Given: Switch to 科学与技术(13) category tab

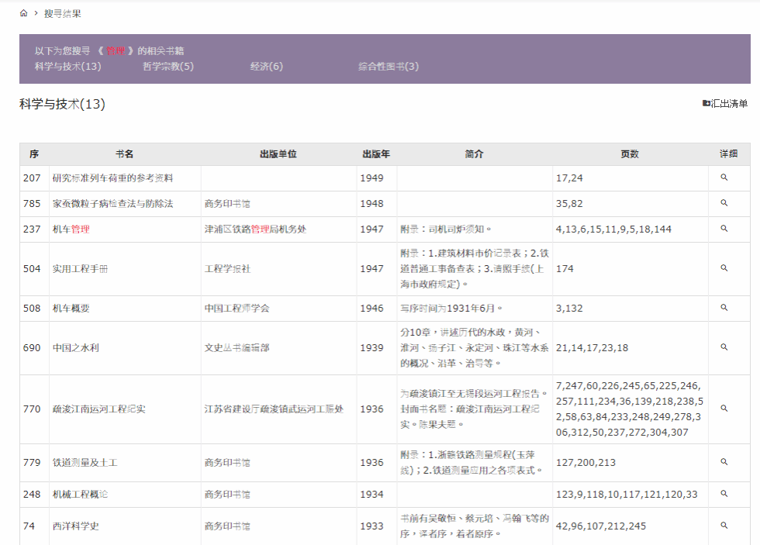Looking at the screenshot, I should pos(68,67).
